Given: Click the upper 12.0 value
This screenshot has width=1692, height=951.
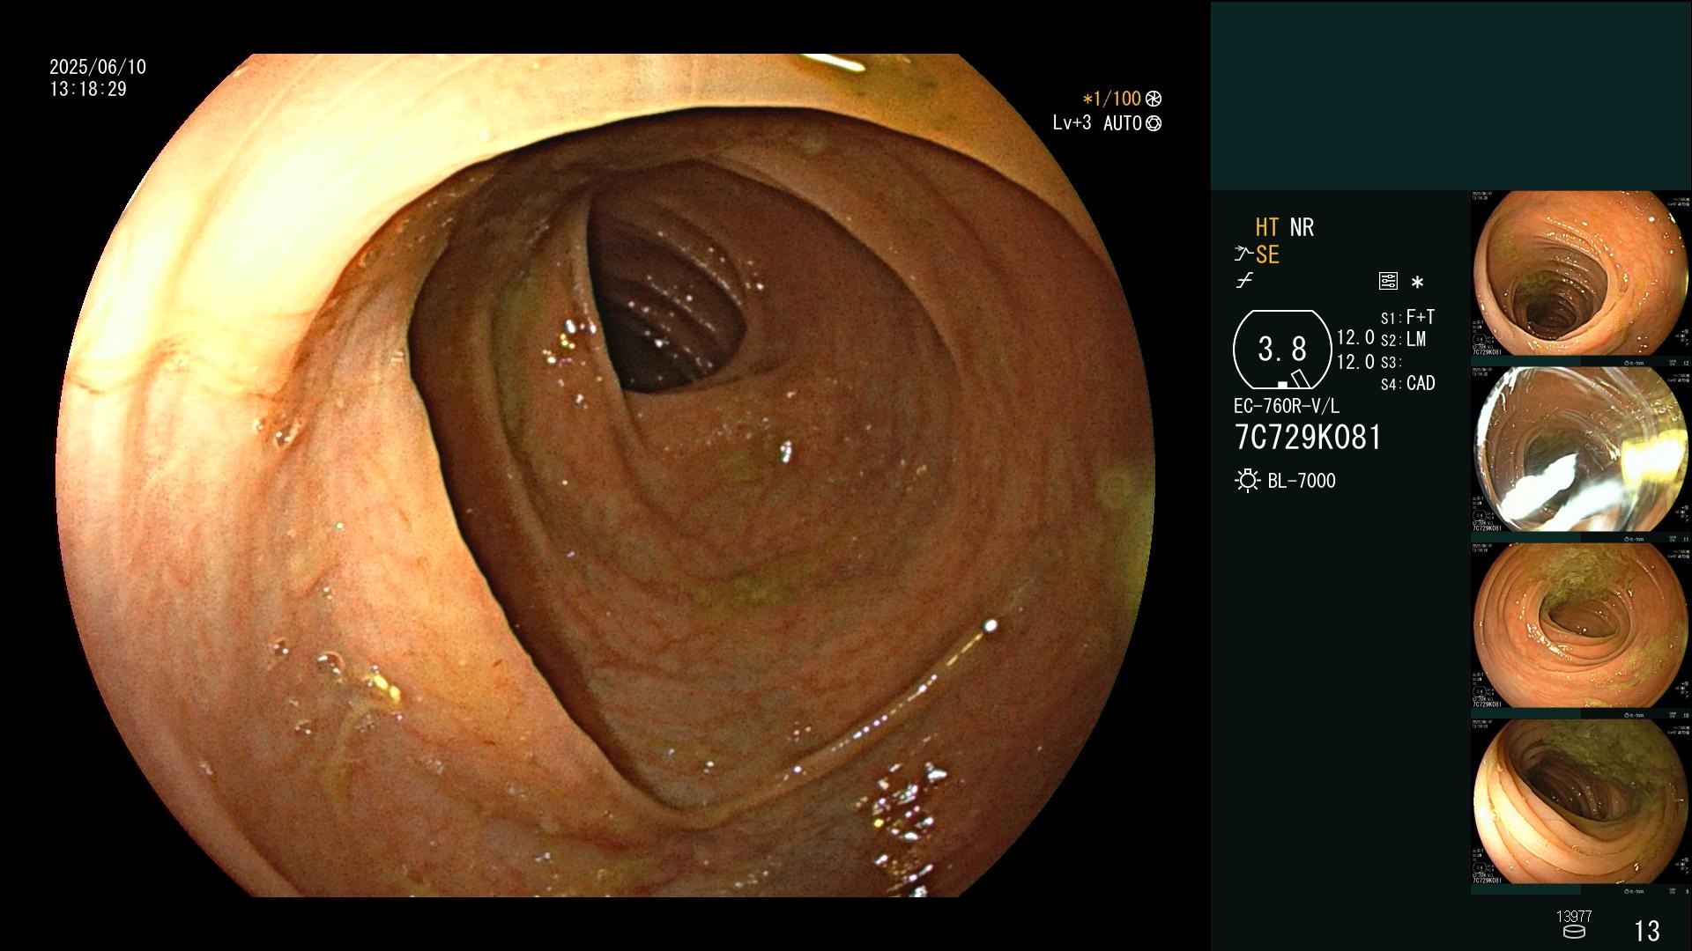Looking at the screenshot, I should 1355,337.
